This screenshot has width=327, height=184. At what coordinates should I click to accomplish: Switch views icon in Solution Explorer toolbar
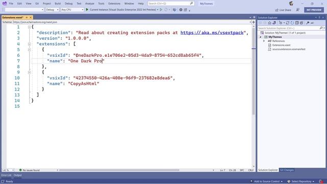(274, 23)
